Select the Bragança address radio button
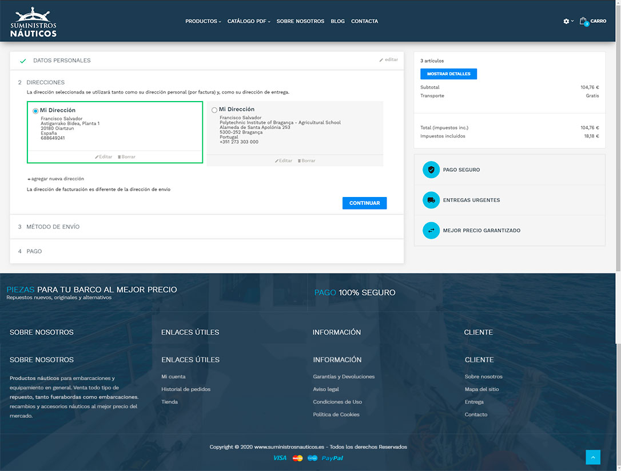The height and width of the screenshot is (471, 621). click(x=214, y=110)
